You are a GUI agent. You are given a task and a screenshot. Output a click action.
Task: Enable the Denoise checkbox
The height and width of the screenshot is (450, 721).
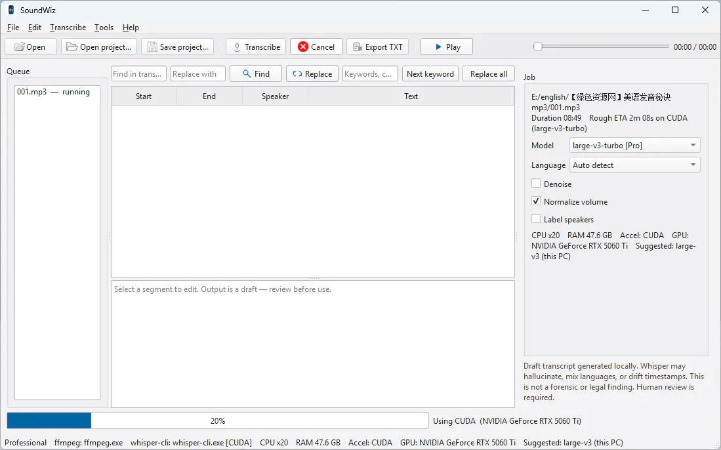(x=536, y=184)
